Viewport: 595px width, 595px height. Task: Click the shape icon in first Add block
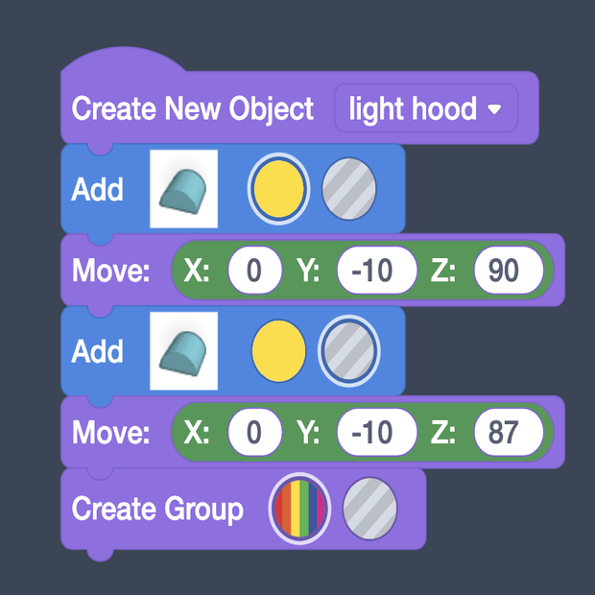click(x=183, y=188)
